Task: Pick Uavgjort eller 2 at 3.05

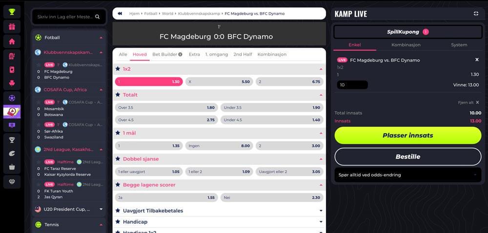Action: 289,172
